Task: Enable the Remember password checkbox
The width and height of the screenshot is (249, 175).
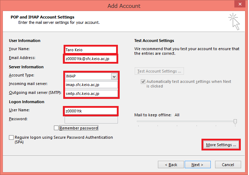Action: pyautogui.click(x=56, y=128)
